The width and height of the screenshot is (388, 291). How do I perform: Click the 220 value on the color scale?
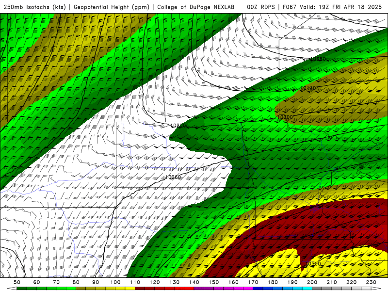351,282
